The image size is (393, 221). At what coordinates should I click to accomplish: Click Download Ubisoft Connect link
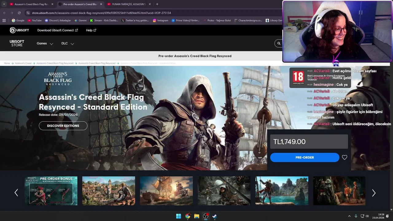pos(57,30)
